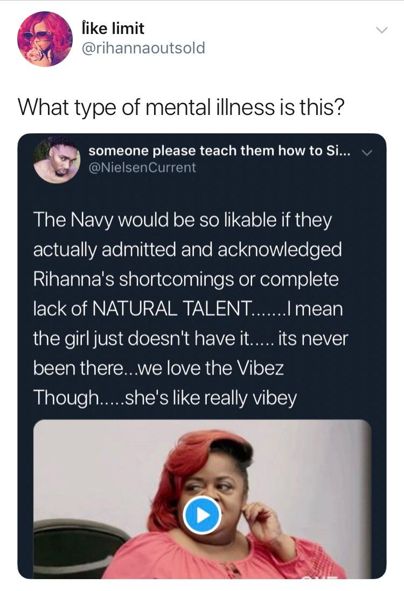Play the embedded video
The width and height of the screenshot is (404, 591).
coord(202,515)
